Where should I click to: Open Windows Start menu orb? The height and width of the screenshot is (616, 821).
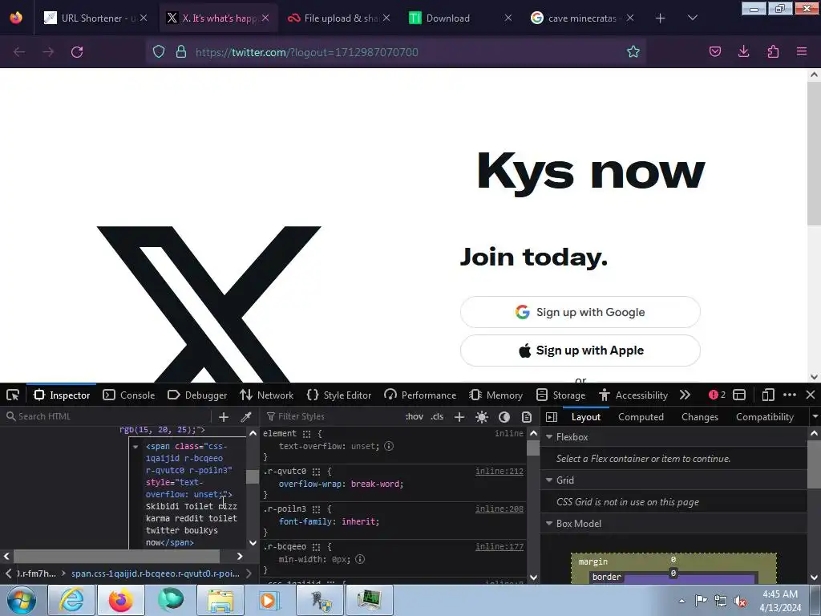(22, 600)
